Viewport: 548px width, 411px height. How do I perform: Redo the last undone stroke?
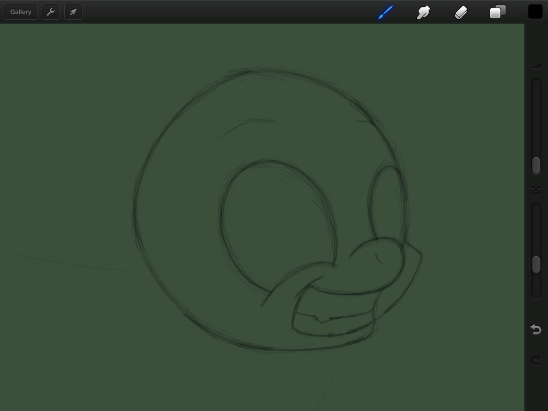tap(536, 360)
